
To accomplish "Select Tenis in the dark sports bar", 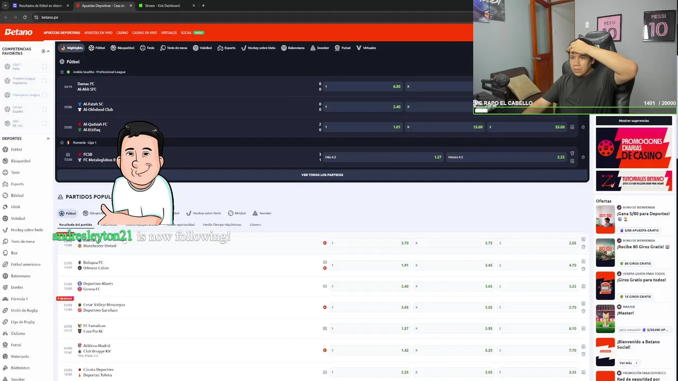I will coord(147,48).
